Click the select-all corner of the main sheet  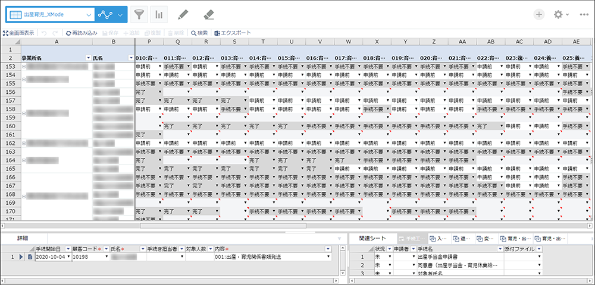pos(11,41)
